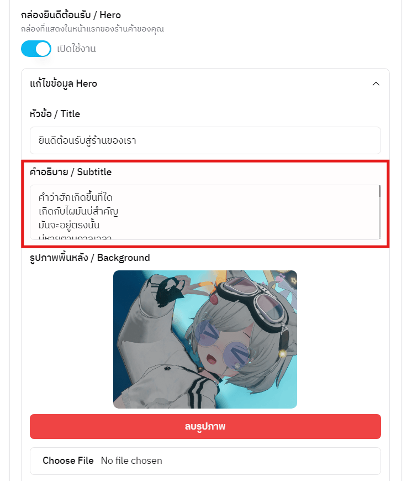412x481 pixels.
Task: Collapse the Hero section with the chevron icon
Action: (x=376, y=83)
